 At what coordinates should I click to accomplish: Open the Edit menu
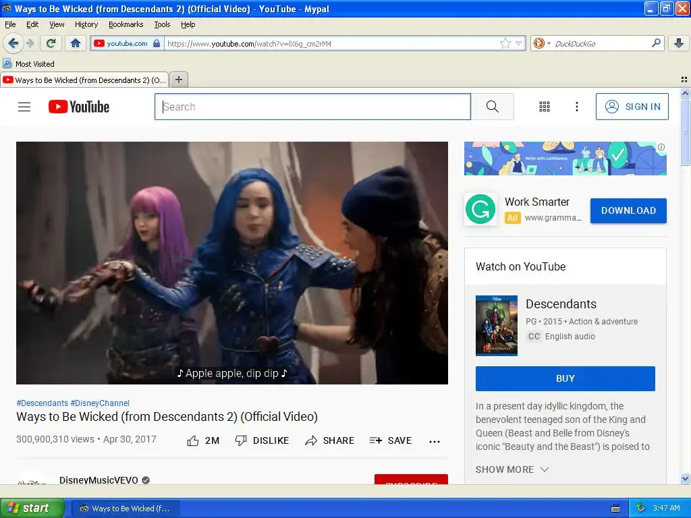coord(32,24)
